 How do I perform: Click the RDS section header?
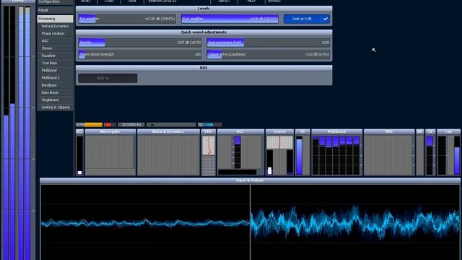coord(204,68)
